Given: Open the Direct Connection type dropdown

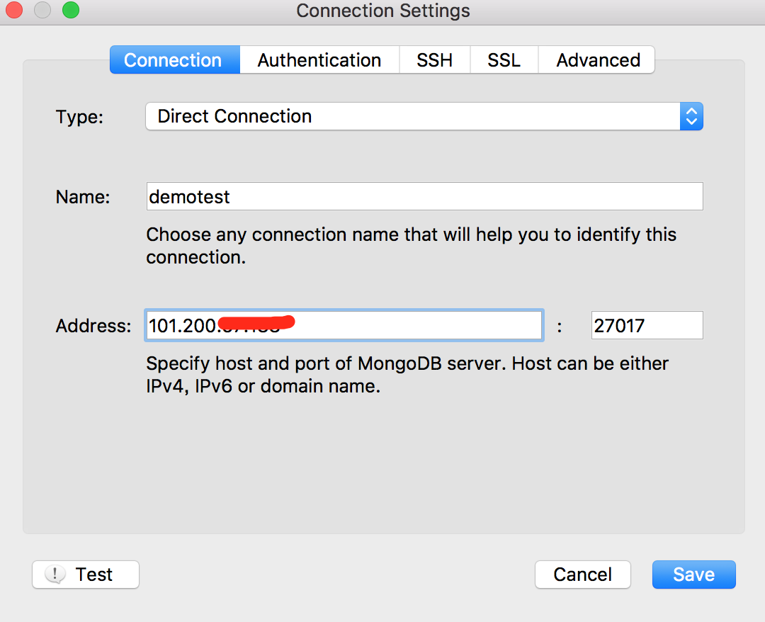Looking at the screenshot, I should (x=424, y=116).
